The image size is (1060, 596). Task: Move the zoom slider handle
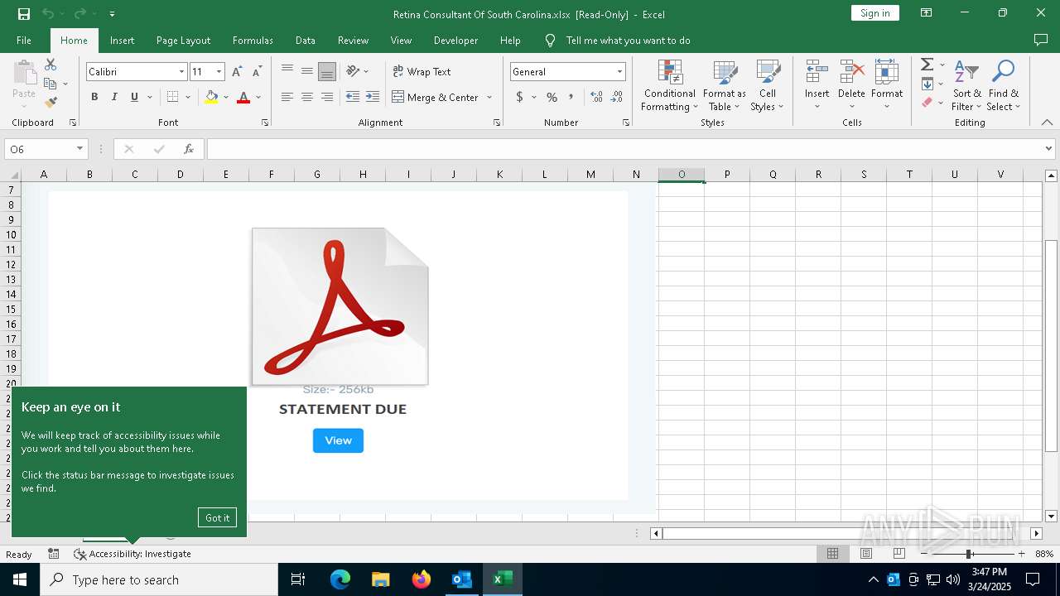click(969, 554)
